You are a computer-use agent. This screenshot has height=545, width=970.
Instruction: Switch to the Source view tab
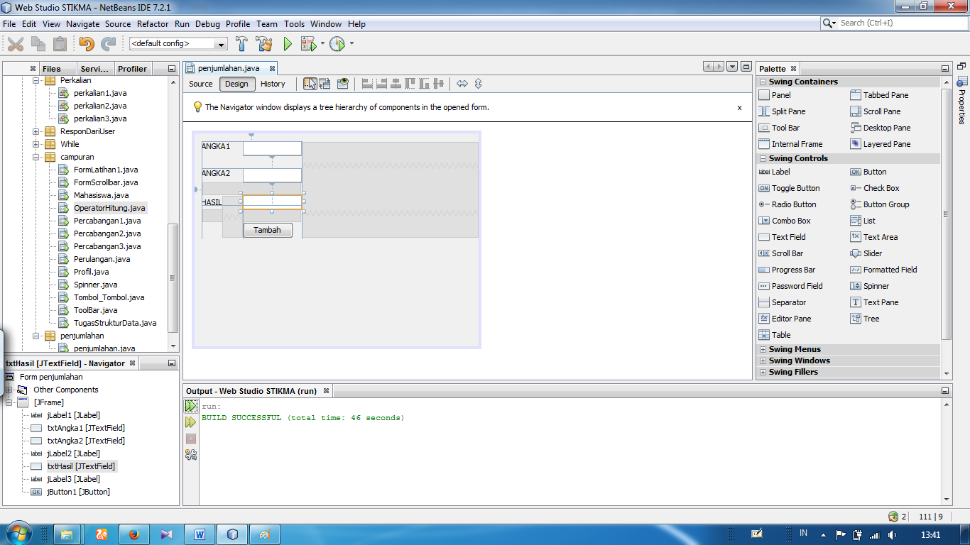click(x=200, y=84)
